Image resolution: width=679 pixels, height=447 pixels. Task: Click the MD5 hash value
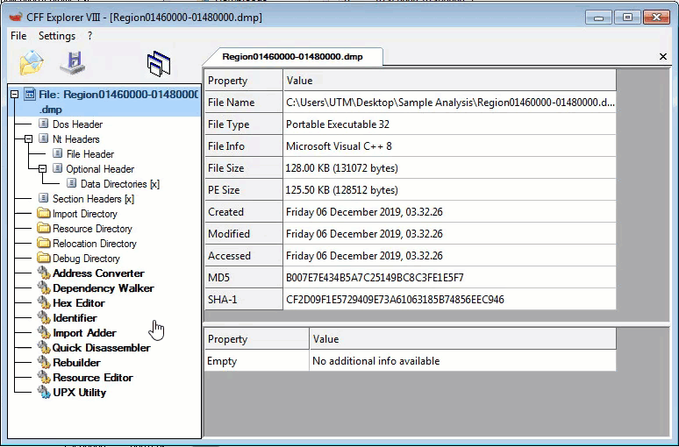coord(375,277)
